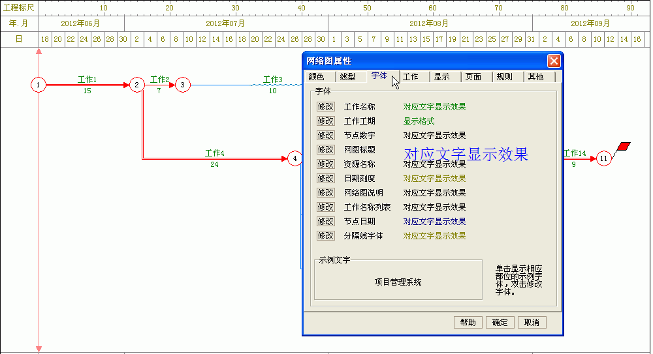This screenshot has height=354, width=653.
Task: Select the 节点日期 font label
Action: (359, 222)
